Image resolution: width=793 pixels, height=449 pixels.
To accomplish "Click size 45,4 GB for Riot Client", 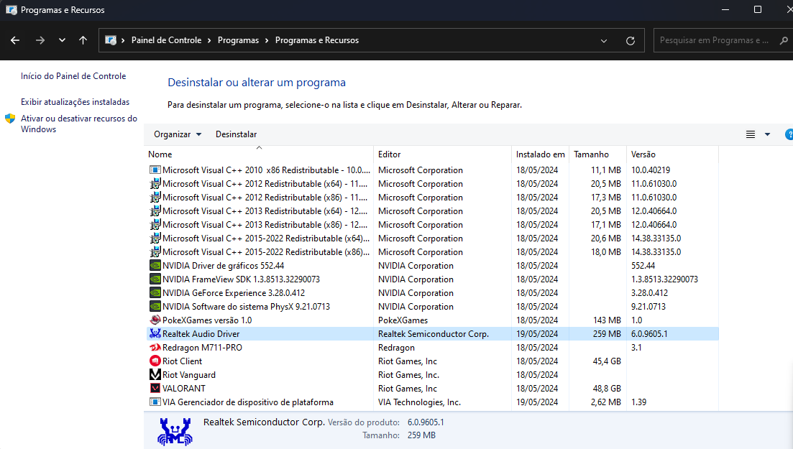I will click(x=606, y=361).
